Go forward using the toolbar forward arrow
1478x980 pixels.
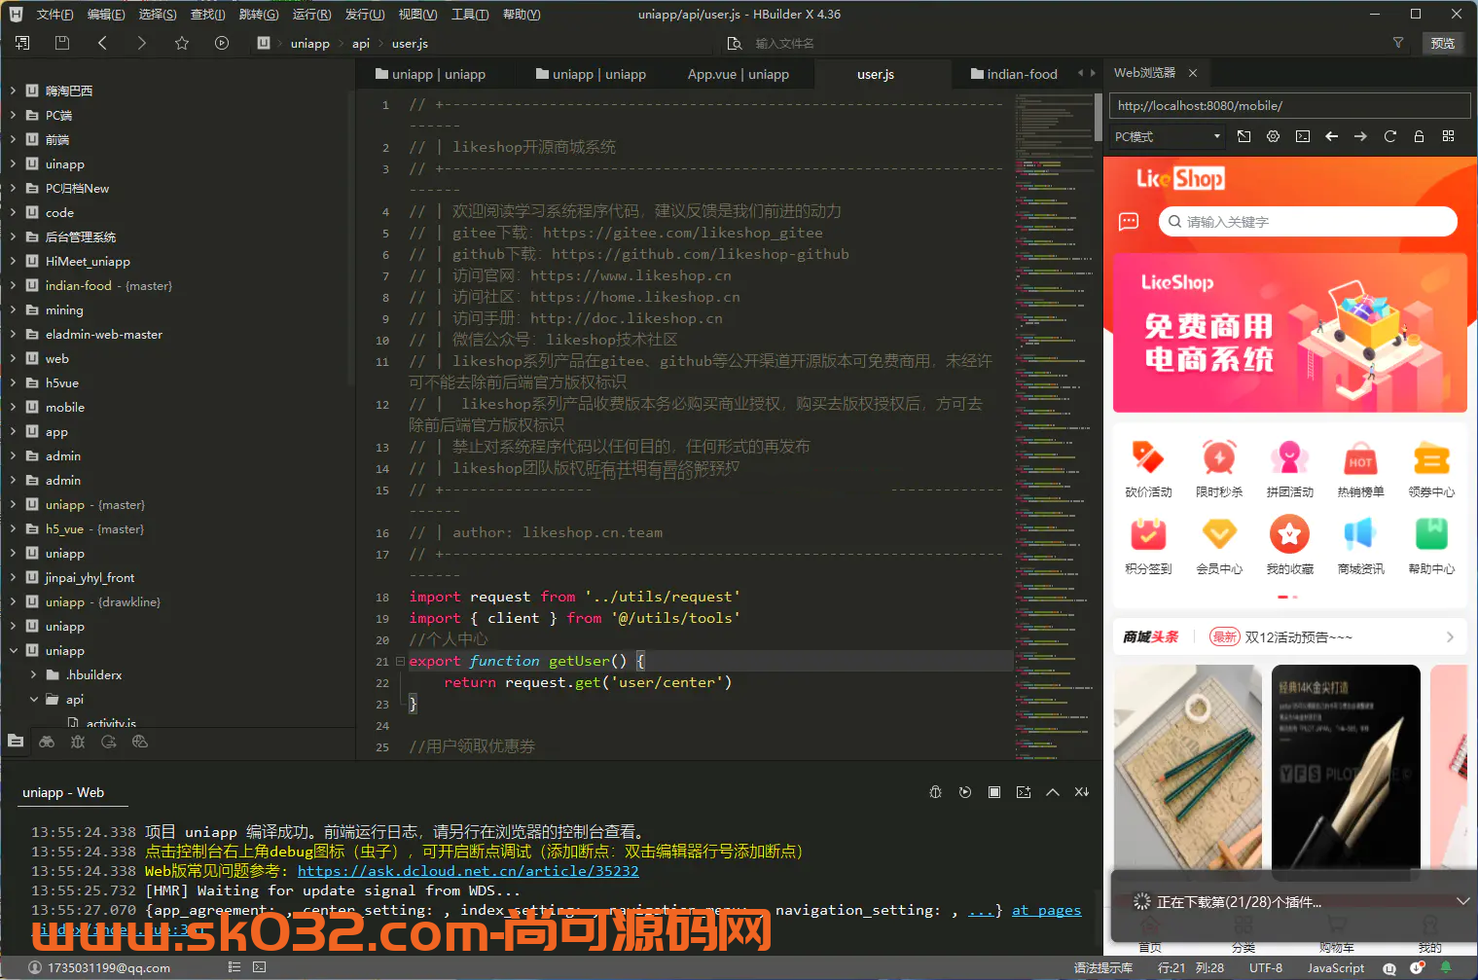coord(142,43)
